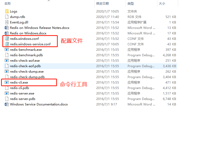Screen dimensions: 213x157
Task: Click the EventLog.dll file name
Action: click(19, 22)
